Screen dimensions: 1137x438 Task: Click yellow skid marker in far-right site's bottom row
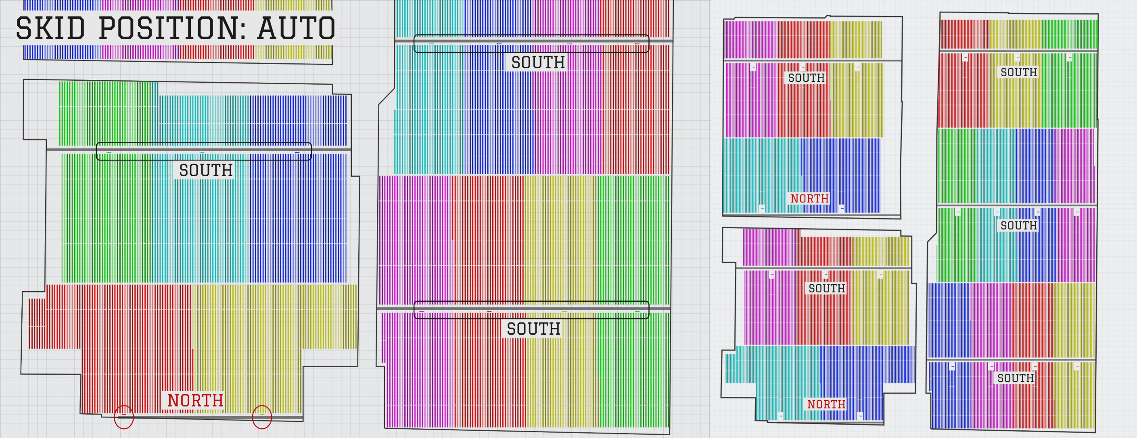[x=1076, y=367]
